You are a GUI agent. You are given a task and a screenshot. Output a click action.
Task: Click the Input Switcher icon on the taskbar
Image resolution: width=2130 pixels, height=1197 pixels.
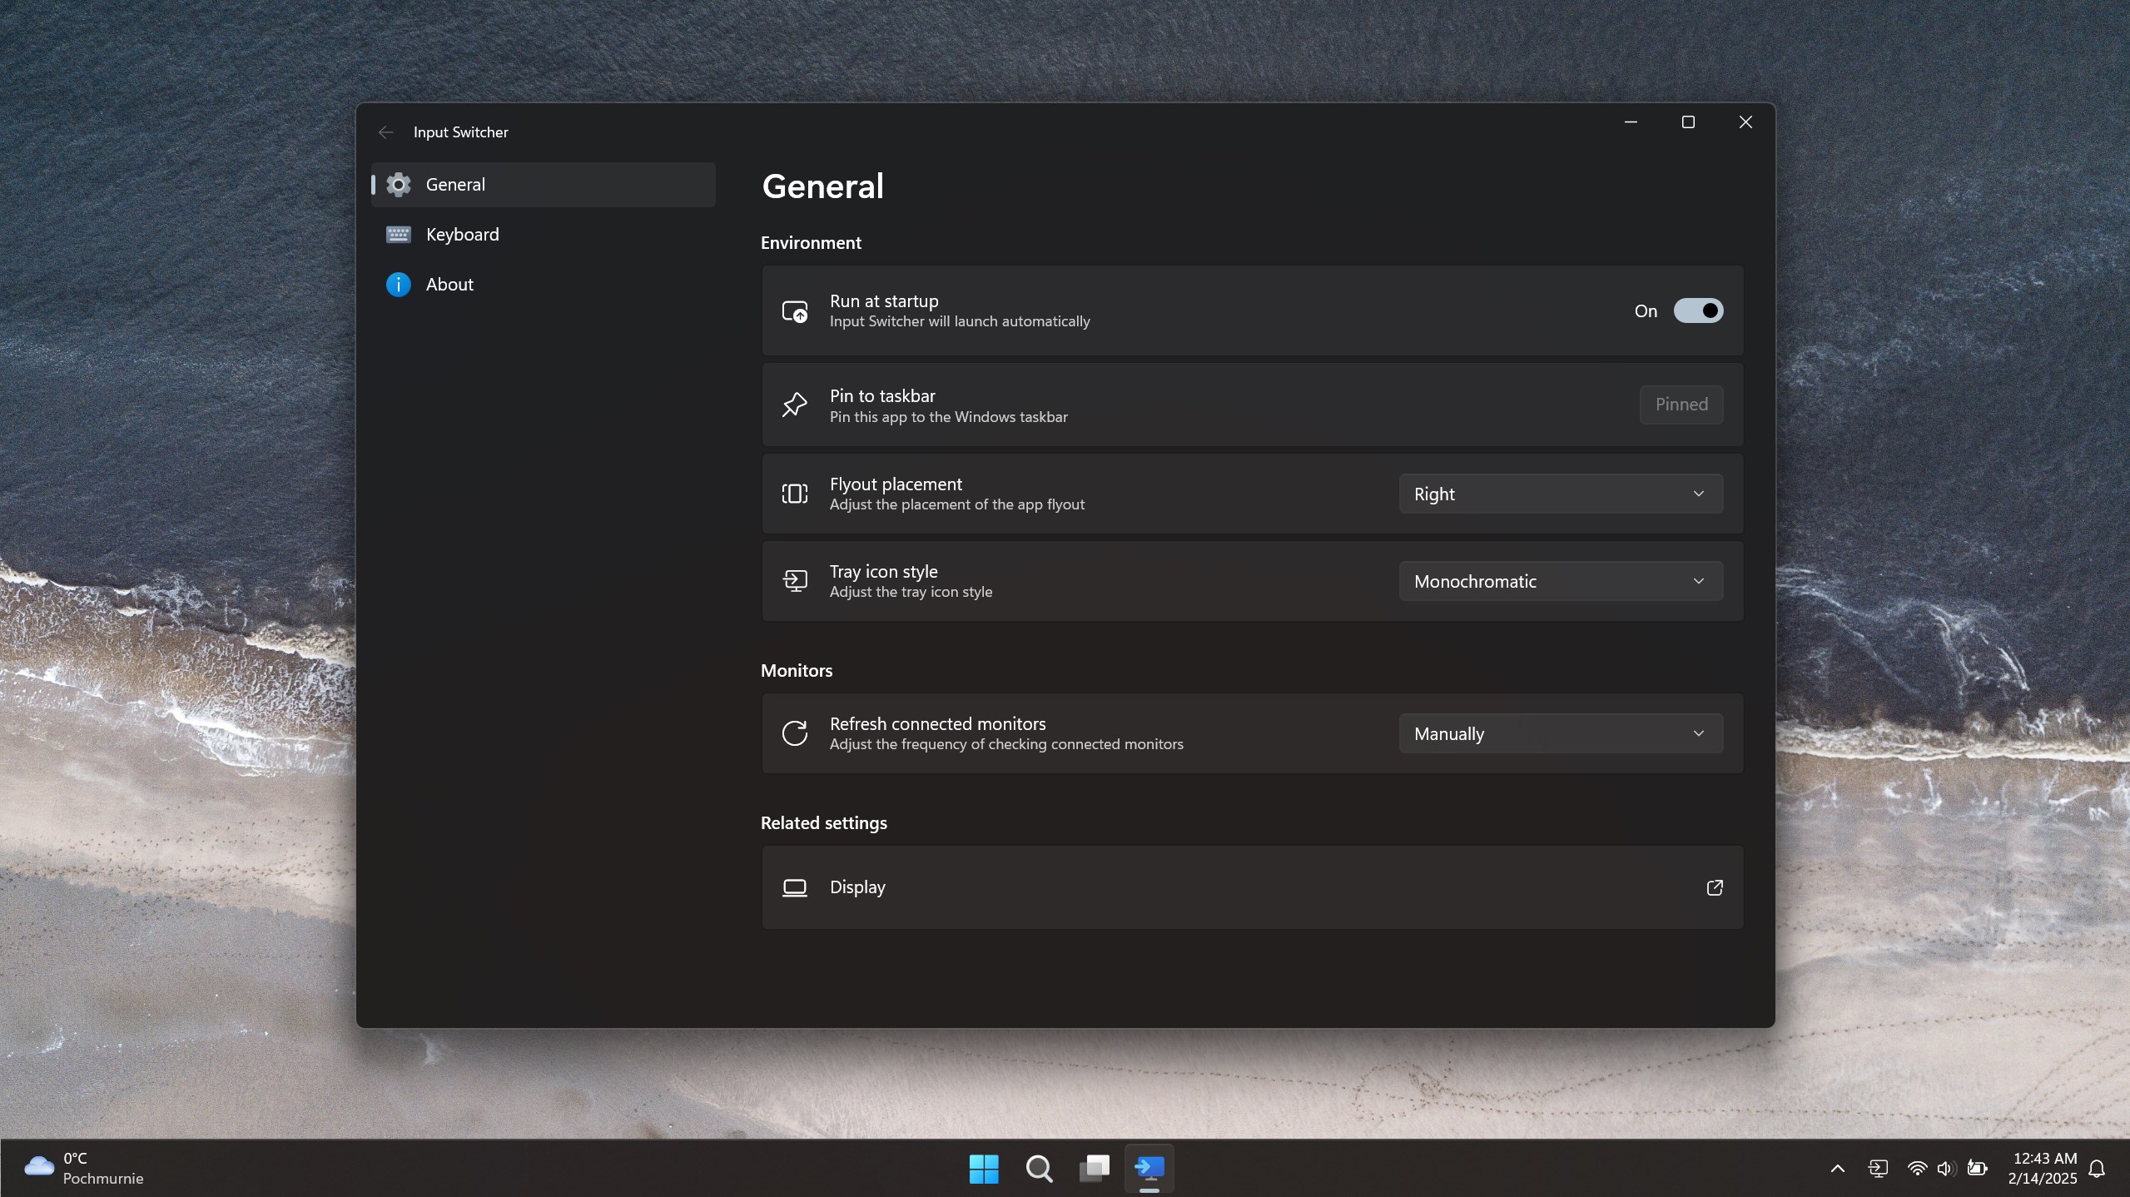1149,1168
